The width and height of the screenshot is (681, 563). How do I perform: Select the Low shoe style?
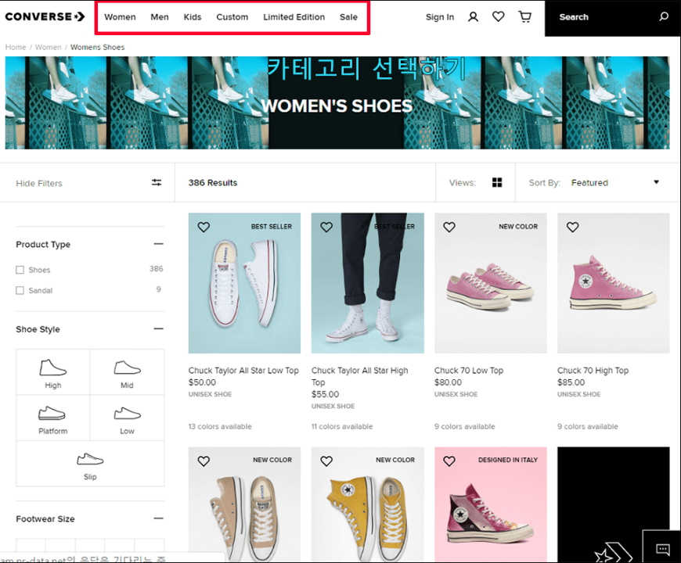pyautogui.click(x=128, y=418)
